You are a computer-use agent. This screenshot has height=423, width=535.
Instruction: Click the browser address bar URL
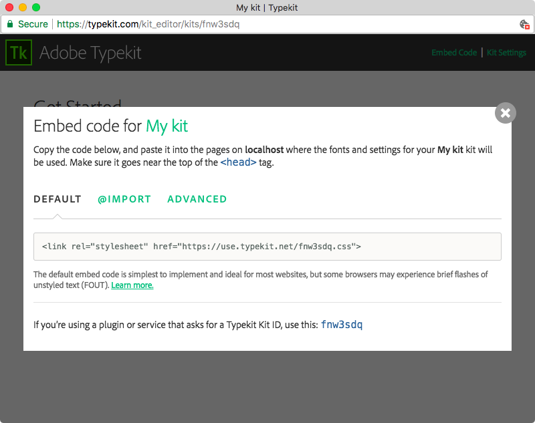click(148, 24)
